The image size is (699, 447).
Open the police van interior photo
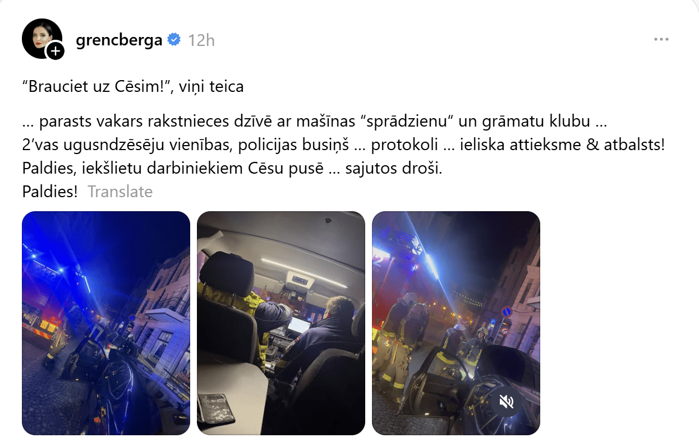(x=281, y=323)
